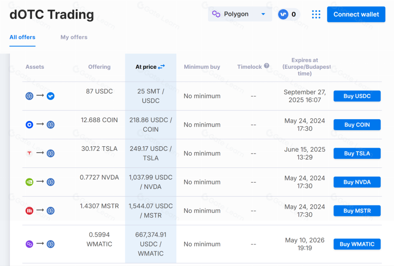Click the Buy USDC button
Screen dimensions: 394x266
point(357,96)
